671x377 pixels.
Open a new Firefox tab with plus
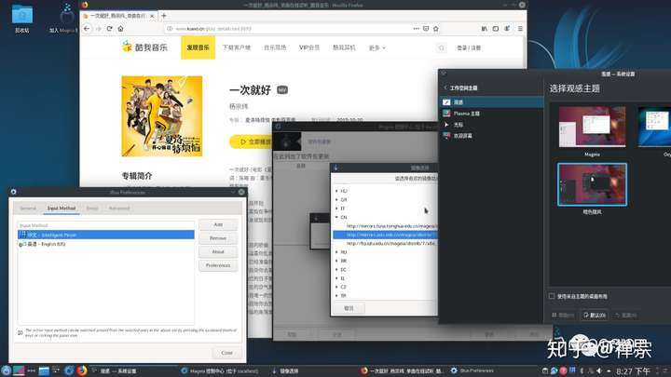pos(163,16)
